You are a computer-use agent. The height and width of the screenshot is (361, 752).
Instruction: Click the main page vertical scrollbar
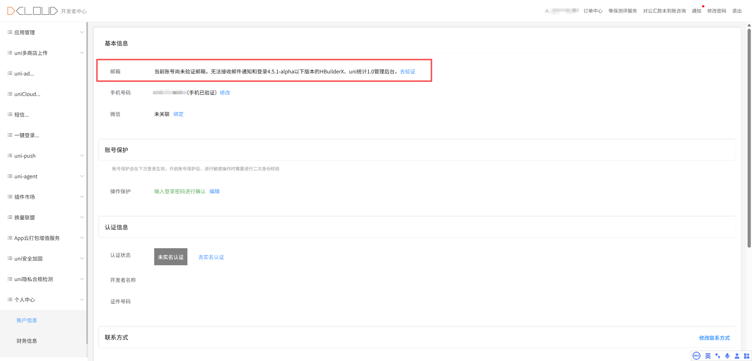[x=749, y=138]
